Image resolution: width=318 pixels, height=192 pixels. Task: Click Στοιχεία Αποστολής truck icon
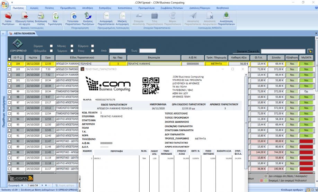pos(139,16)
